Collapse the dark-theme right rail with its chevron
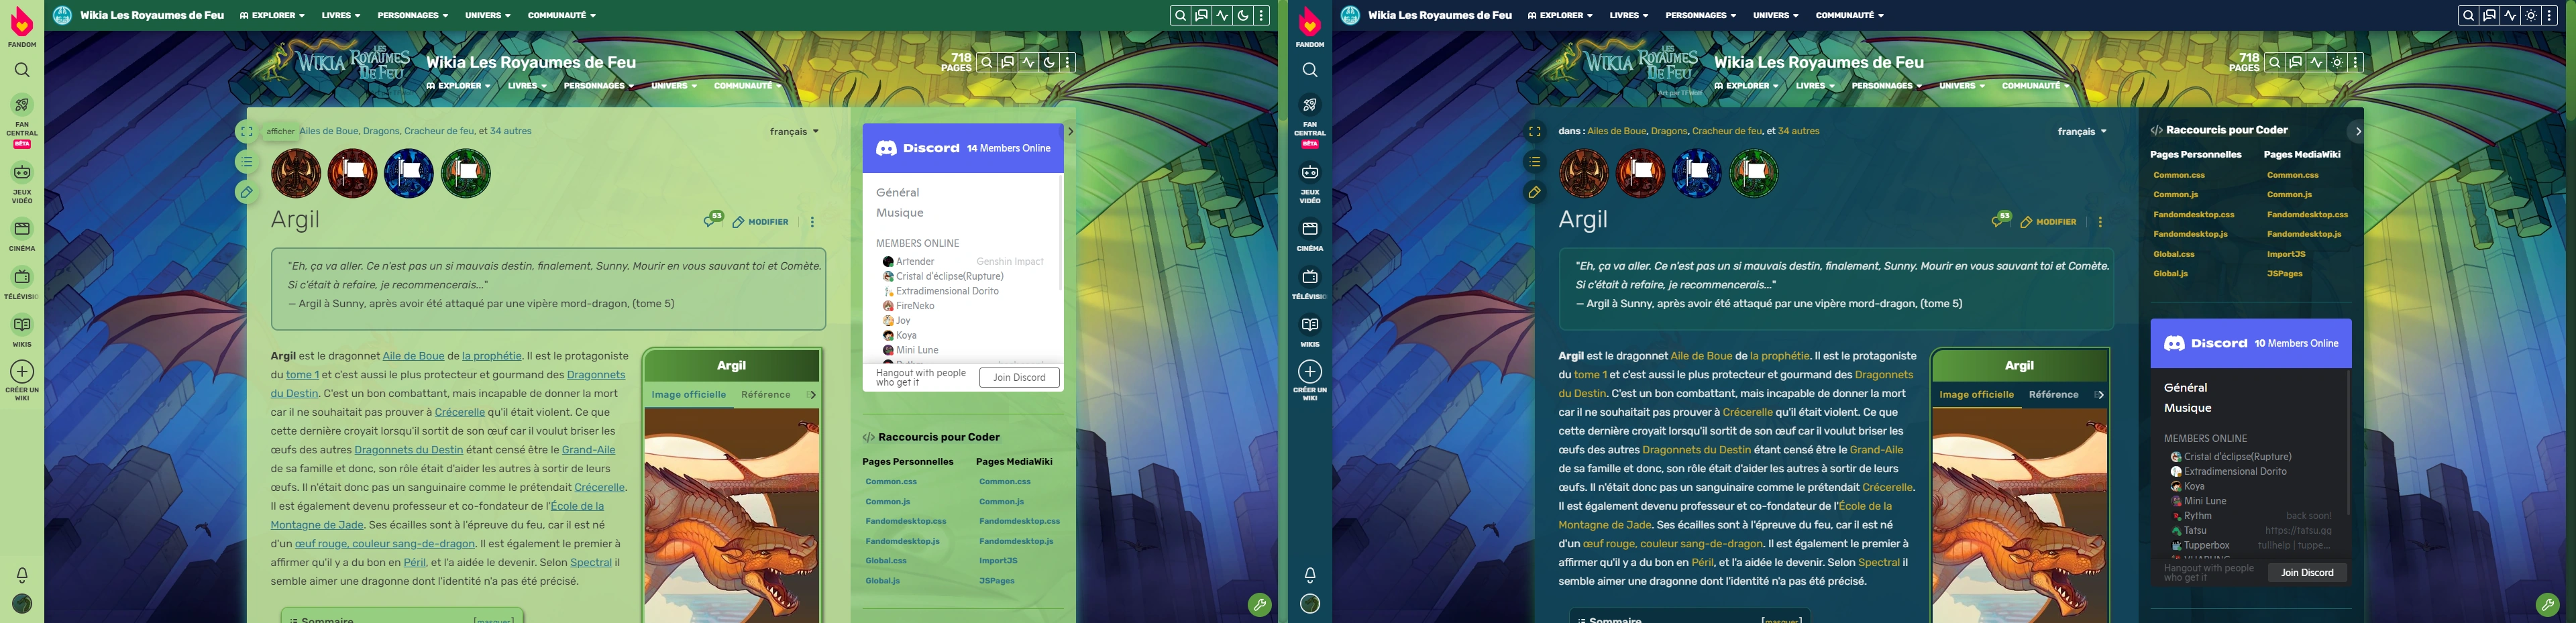The image size is (2576, 623). click(x=2357, y=131)
